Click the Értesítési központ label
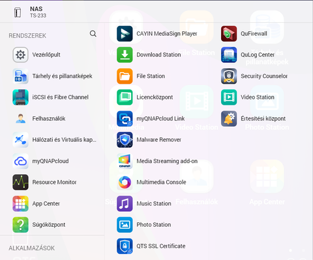This screenshot has width=313, height=260. pyautogui.click(x=263, y=118)
